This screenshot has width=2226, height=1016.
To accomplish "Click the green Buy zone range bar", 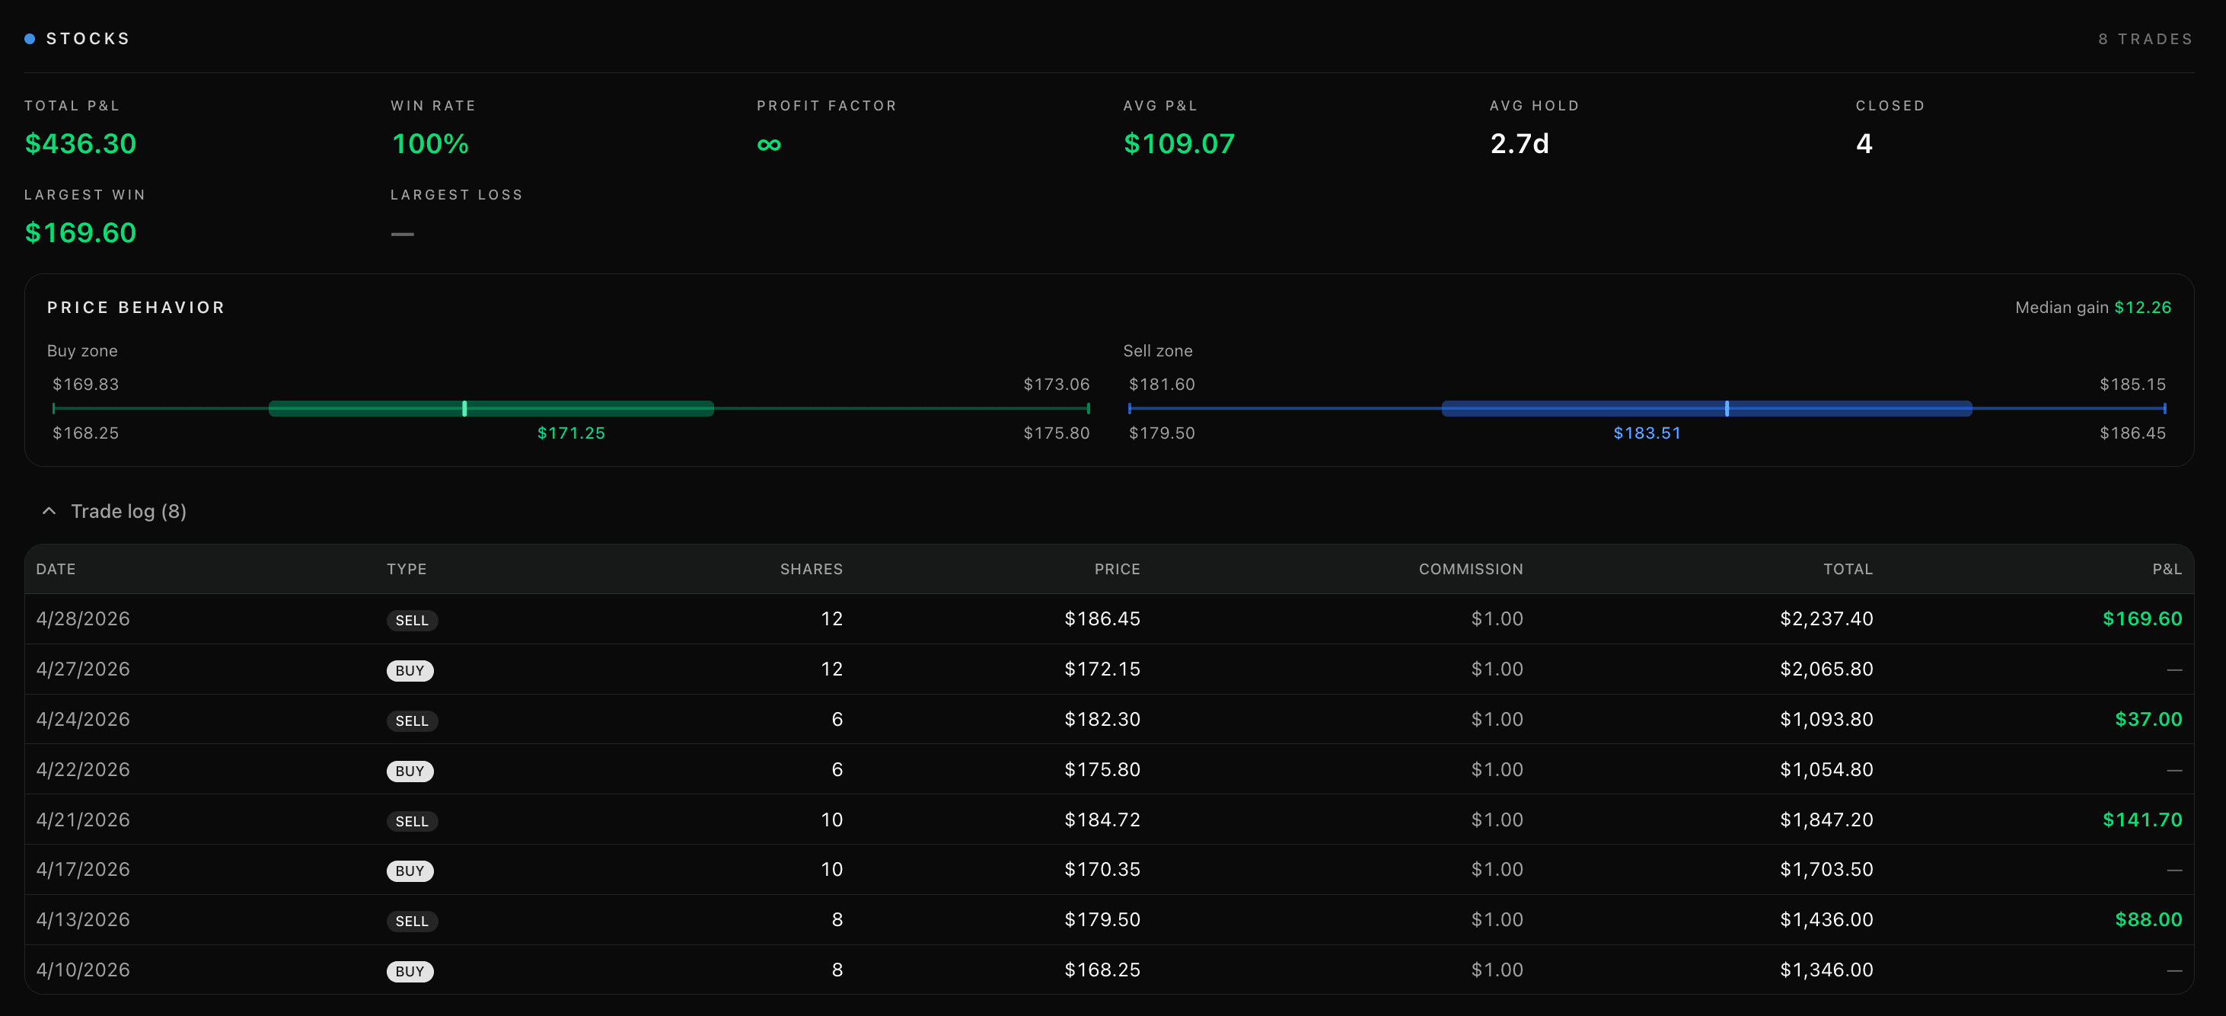I will [x=491, y=408].
